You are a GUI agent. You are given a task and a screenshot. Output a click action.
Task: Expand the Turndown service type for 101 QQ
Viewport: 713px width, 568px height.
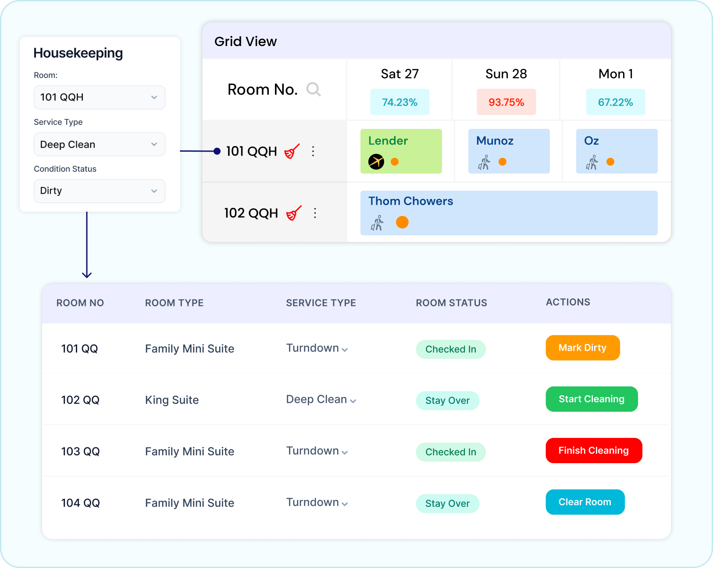point(317,348)
